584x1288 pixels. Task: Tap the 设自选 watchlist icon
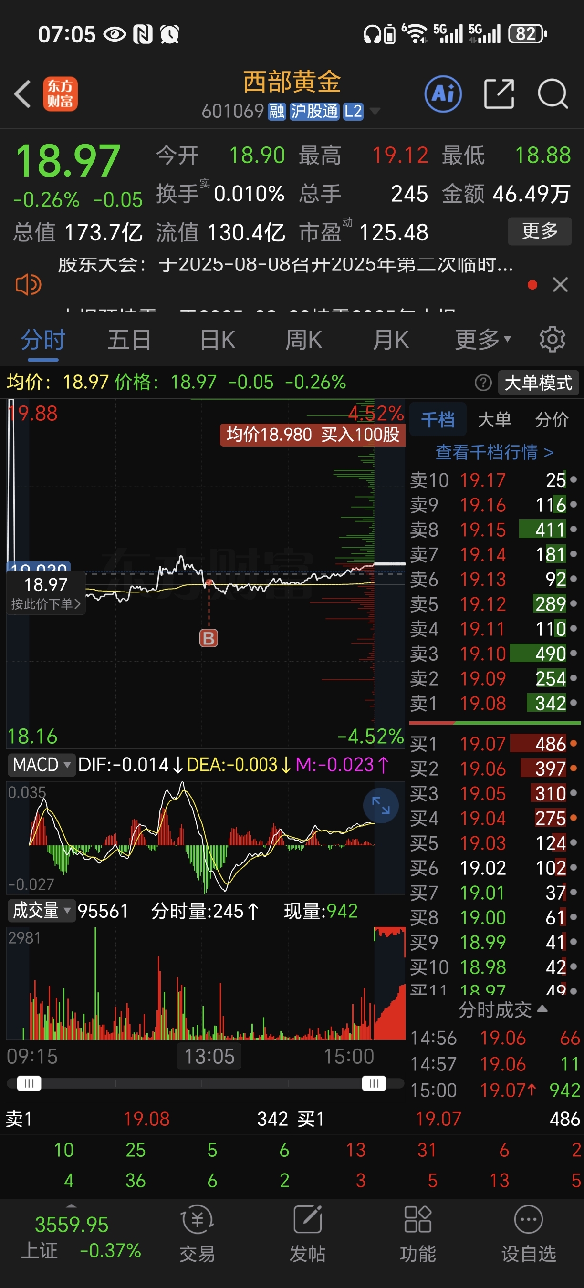pyautogui.click(x=529, y=1235)
